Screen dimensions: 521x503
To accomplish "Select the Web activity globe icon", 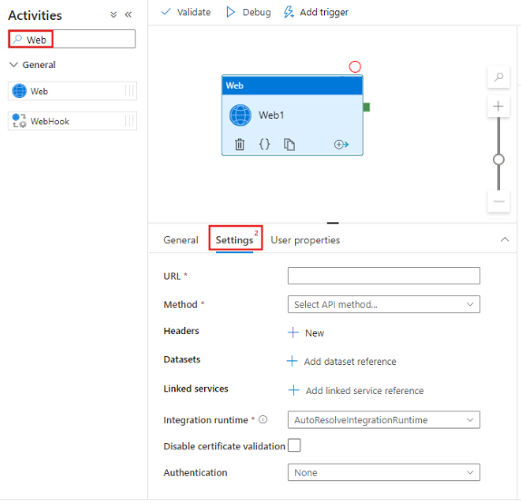I will click(19, 91).
